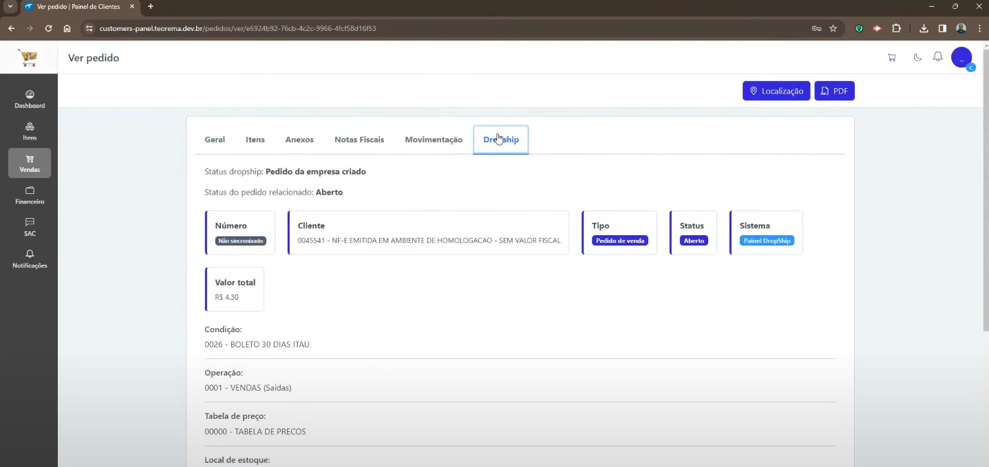Open the Itens sidebar section
989x467 pixels.
pyautogui.click(x=30, y=131)
